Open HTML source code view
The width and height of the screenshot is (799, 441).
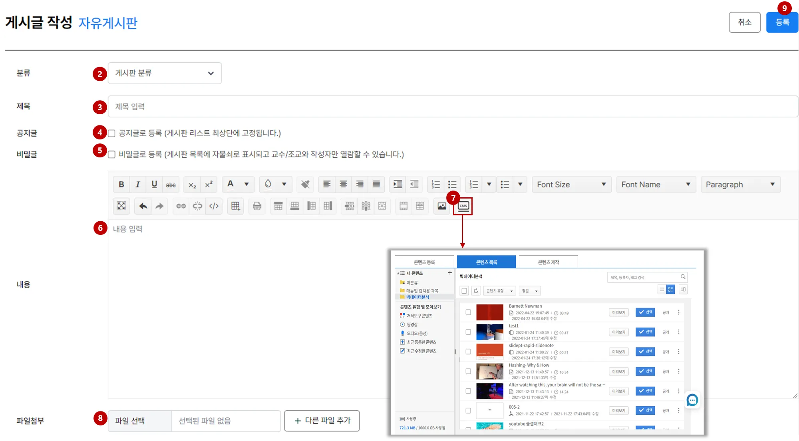[x=214, y=206]
